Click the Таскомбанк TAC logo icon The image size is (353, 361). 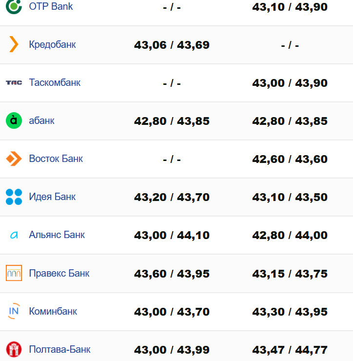coord(14,82)
